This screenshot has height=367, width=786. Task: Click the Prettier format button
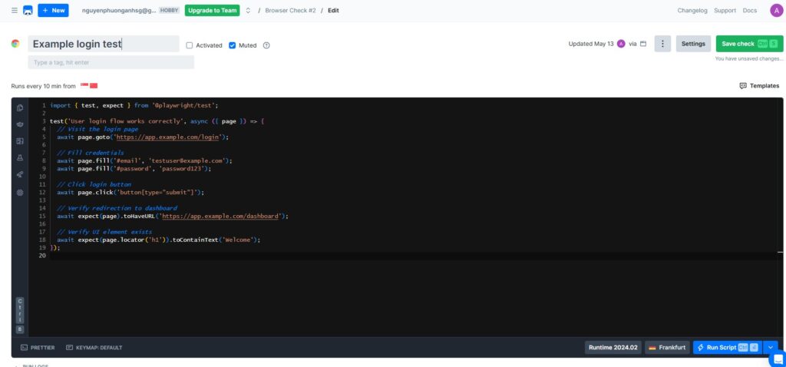coord(37,348)
